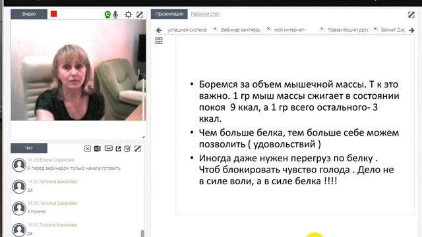Click the video panel corner grip handle
The image size is (422, 237).
point(144,137)
